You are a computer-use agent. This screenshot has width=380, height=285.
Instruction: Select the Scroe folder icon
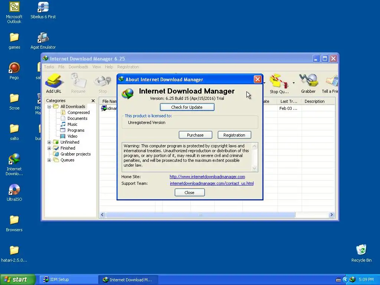tap(14, 102)
